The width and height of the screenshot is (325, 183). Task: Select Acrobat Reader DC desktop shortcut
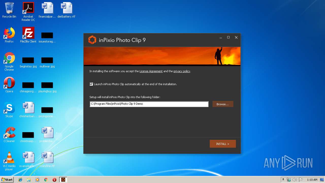pyautogui.click(x=28, y=12)
